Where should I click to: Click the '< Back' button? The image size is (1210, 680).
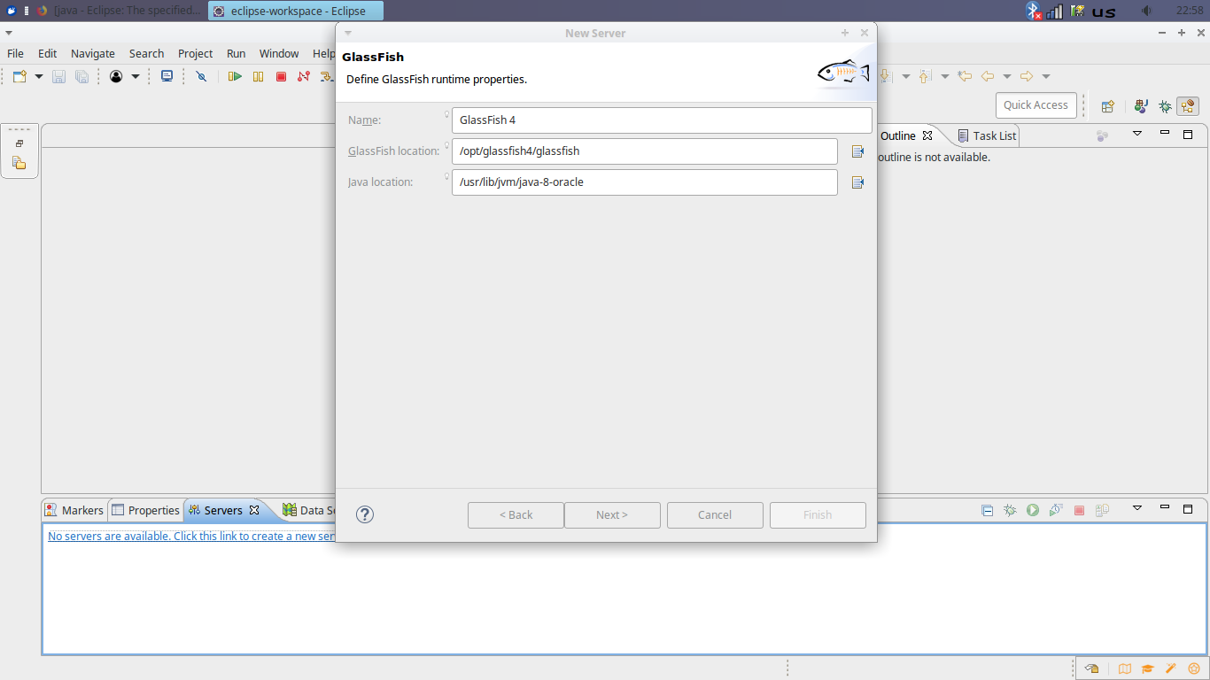point(516,515)
